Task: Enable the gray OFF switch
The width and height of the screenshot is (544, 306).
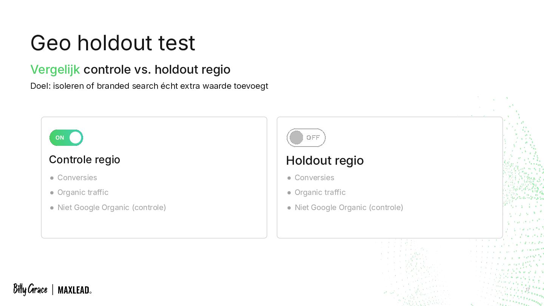Action: pos(306,138)
